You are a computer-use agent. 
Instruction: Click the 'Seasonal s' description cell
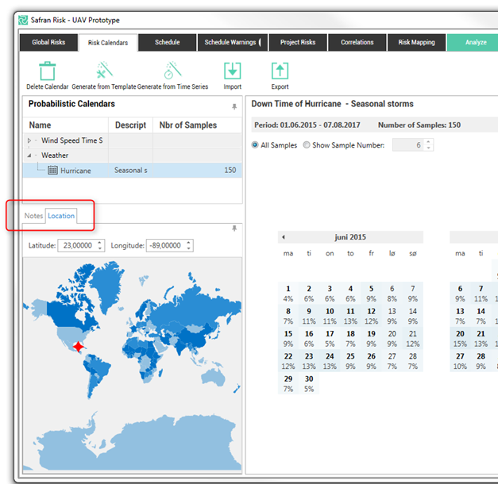click(x=130, y=171)
